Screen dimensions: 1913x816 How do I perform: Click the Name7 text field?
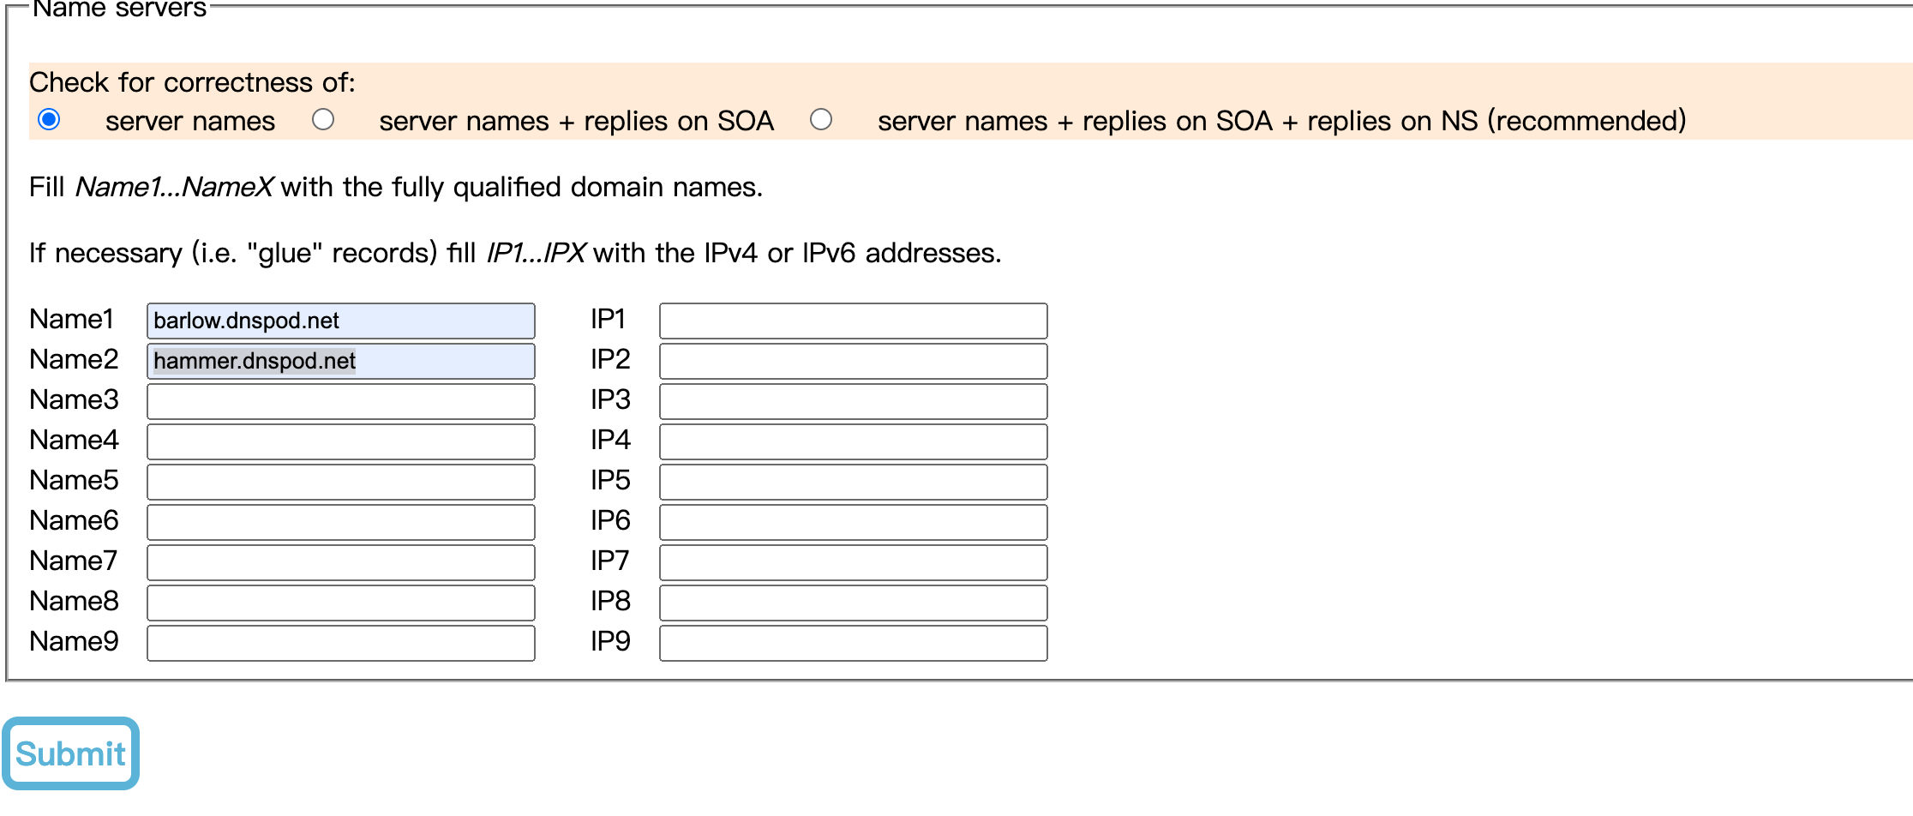340,562
